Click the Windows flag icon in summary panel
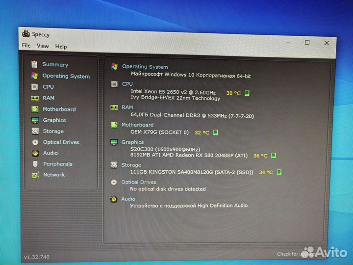 [x=114, y=66]
